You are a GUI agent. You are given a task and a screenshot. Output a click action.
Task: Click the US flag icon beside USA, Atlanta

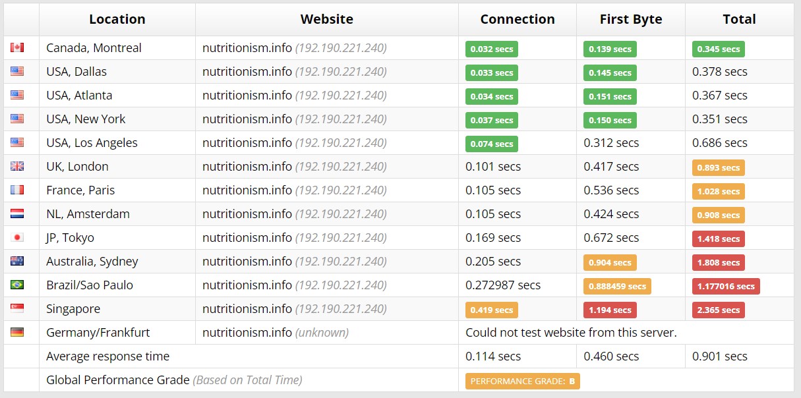17,95
